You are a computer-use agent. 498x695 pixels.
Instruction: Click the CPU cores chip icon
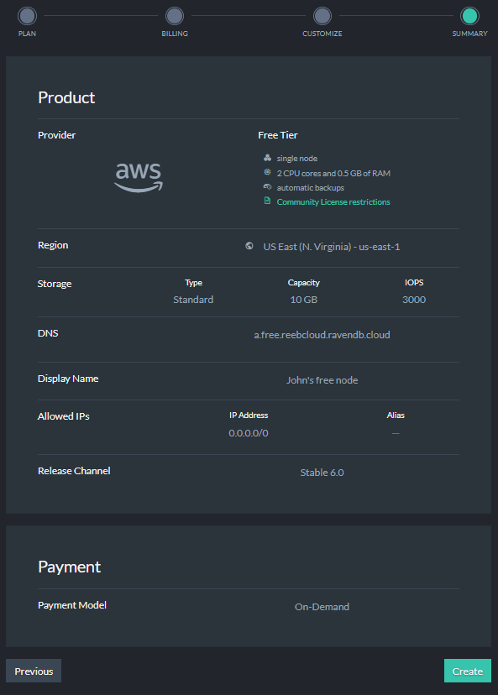[x=267, y=172]
